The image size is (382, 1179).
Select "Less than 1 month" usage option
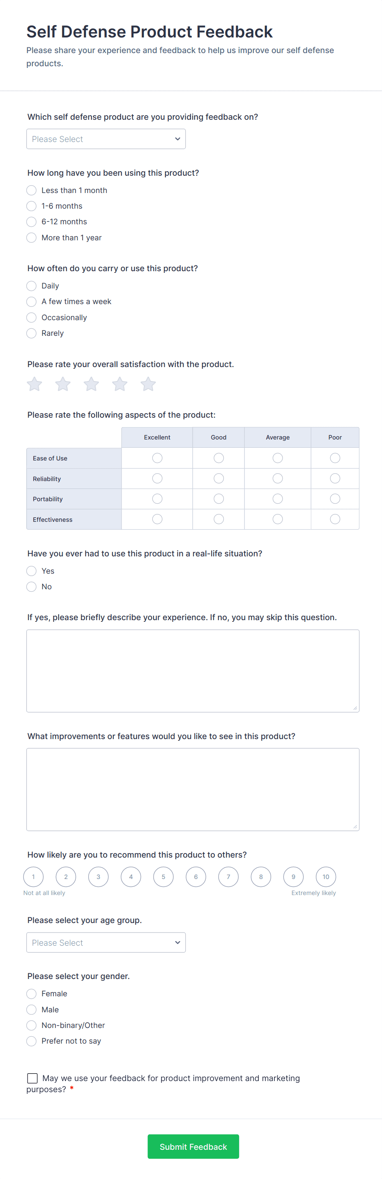(32, 191)
